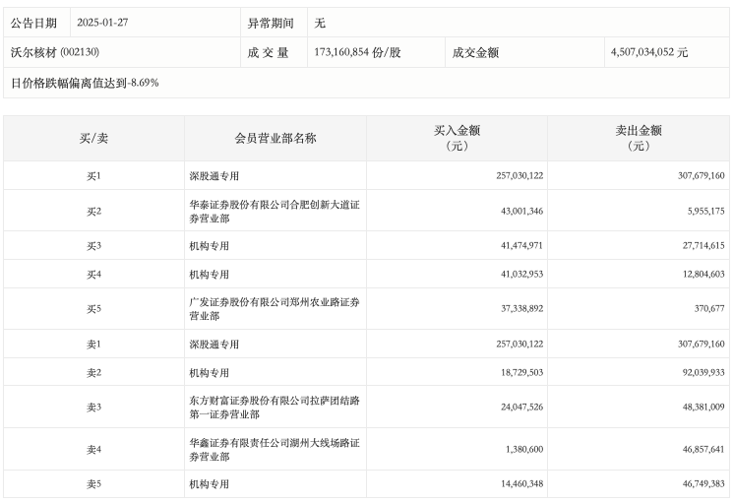Click the 卖出金额（元） column header
Image resolution: width=733 pixels, height=504 pixels.
click(639, 138)
